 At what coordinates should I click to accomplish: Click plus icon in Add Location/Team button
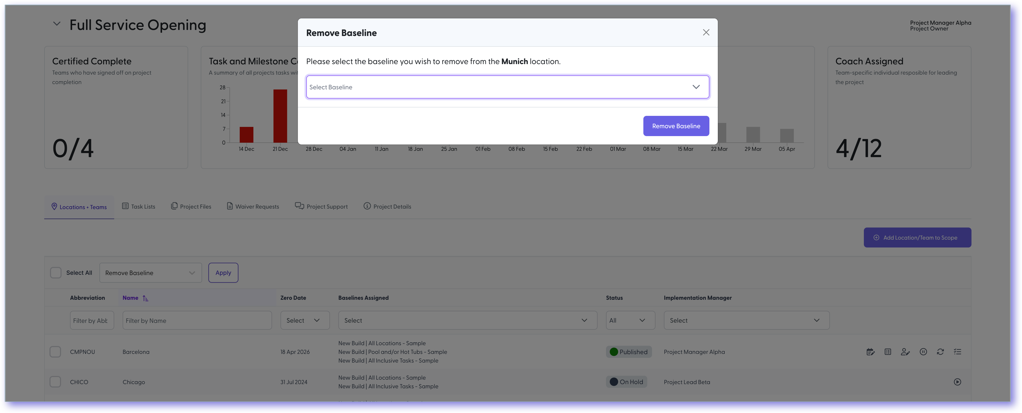(x=876, y=238)
